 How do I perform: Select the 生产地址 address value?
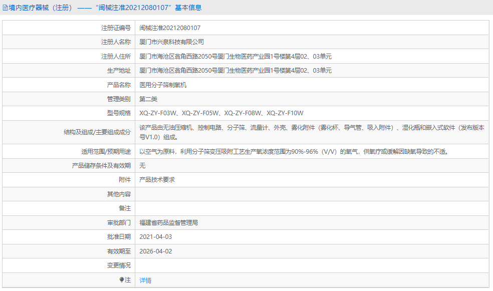[x=235, y=71]
